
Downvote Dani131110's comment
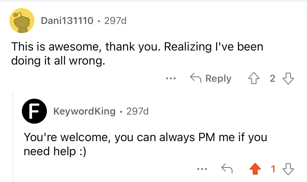pyautogui.click(x=288, y=78)
